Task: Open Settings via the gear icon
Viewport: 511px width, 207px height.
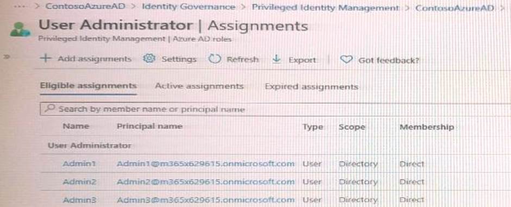Action: 149,59
